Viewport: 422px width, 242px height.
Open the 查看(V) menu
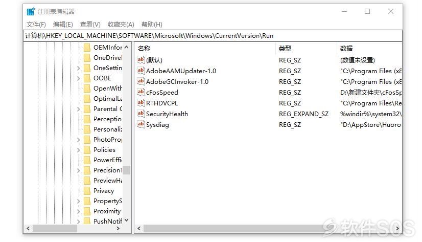[x=90, y=25]
